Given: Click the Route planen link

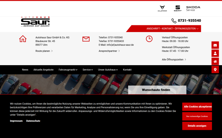Looking at the screenshot, I should click(x=44, y=51).
